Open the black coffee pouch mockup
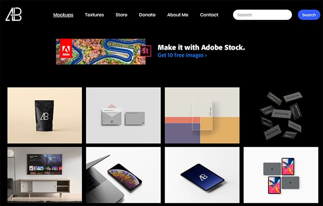The height and width of the screenshot is (206, 323). (x=45, y=115)
